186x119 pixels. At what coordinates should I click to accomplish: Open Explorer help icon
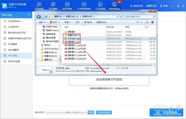tap(153, 22)
